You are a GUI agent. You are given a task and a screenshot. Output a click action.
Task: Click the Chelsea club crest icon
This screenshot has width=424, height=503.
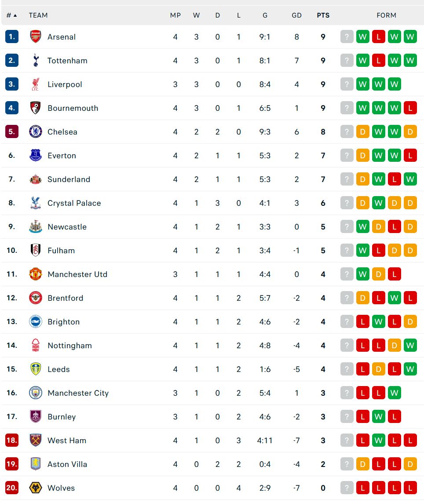click(x=36, y=132)
